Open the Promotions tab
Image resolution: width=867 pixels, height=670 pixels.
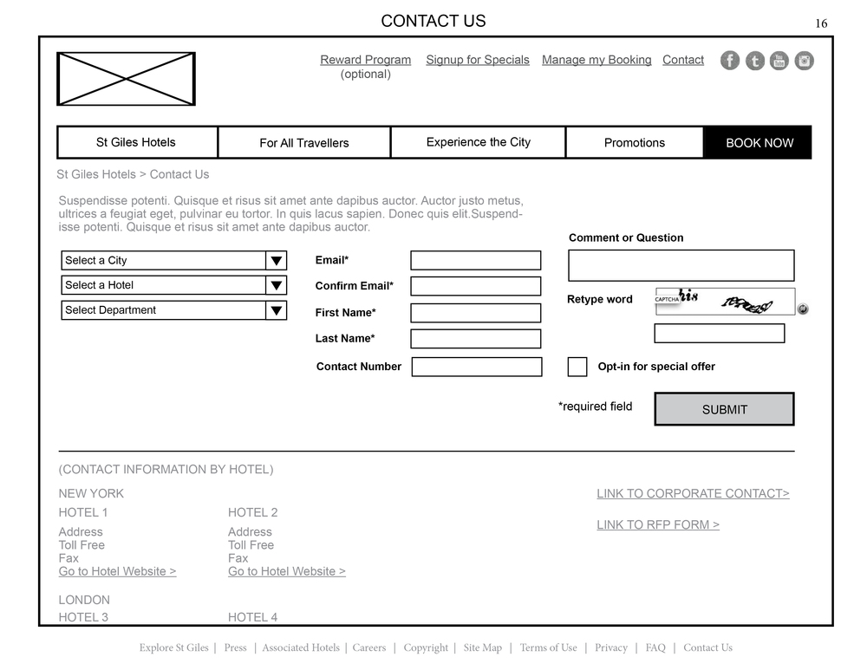coord(635,143)
